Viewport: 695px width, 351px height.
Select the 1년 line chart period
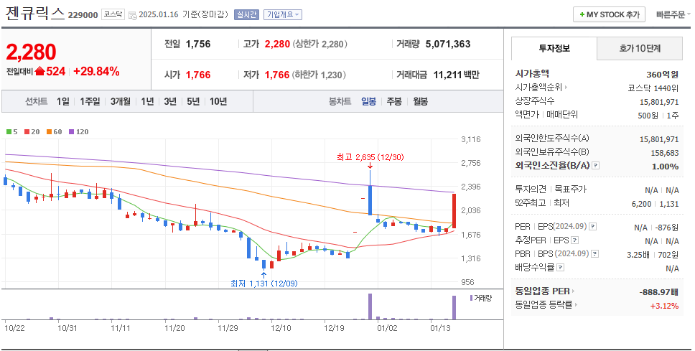147,101
